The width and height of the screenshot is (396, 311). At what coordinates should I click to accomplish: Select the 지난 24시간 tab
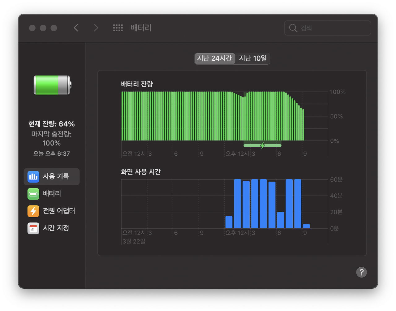pyautogui.click(x=215, y=58)
